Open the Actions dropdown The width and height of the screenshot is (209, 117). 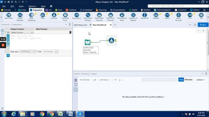(x=201, y=80)
